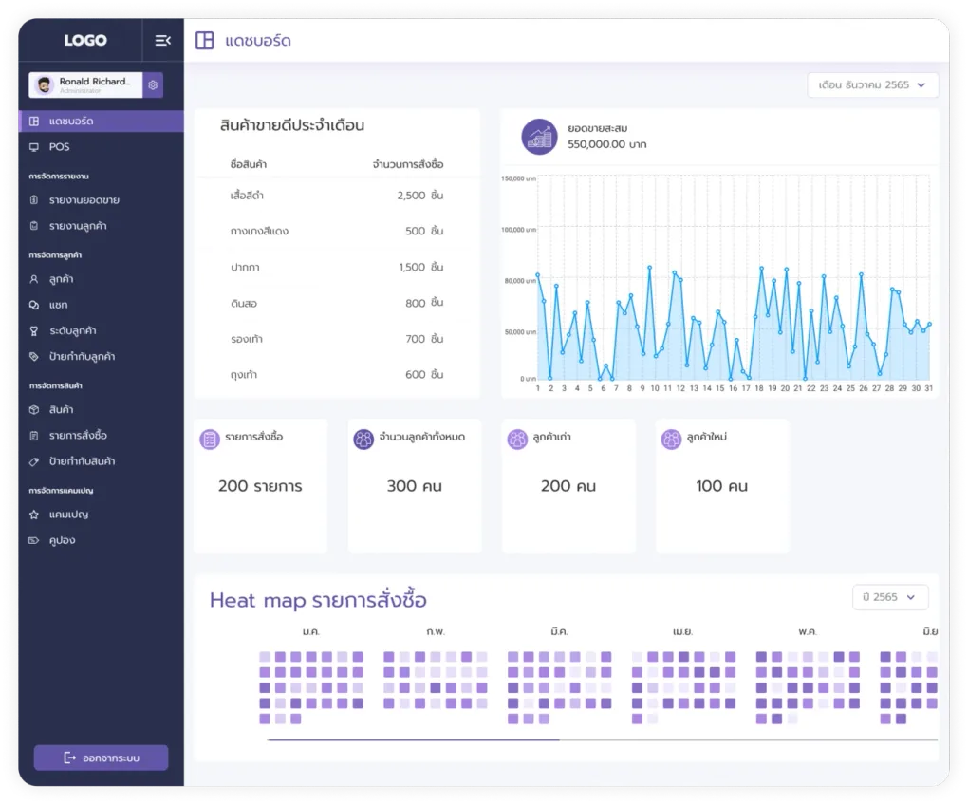
Task: Click the จำนวนลูกค้าทั้งหมด card icon
Action: point(363,439)
